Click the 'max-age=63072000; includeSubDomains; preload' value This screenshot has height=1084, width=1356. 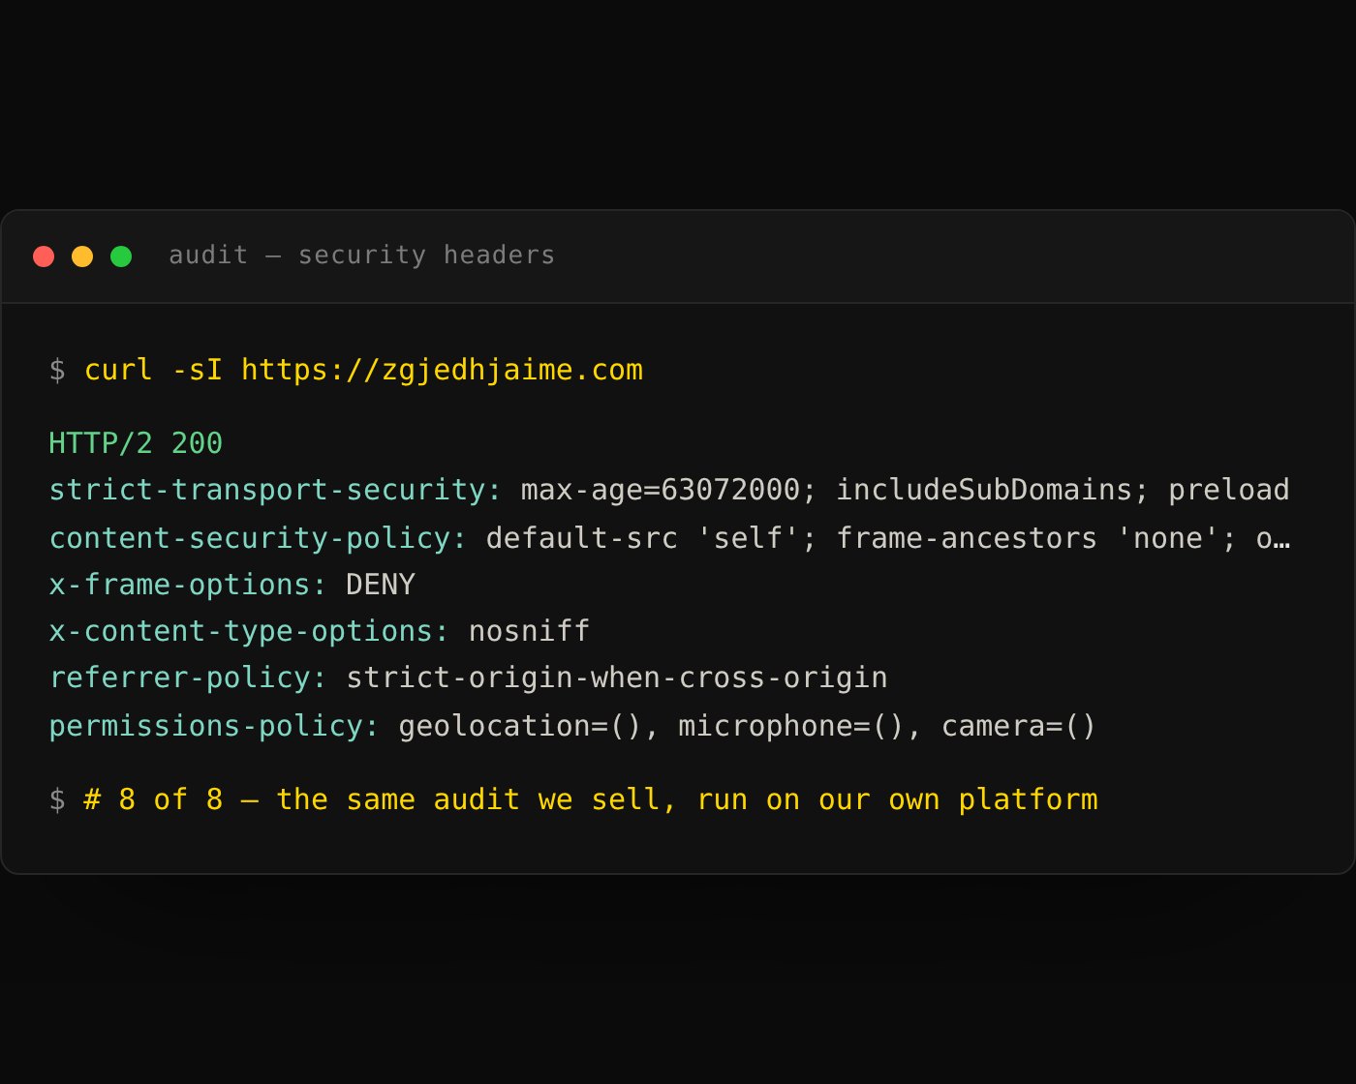[x=905, y=490]
